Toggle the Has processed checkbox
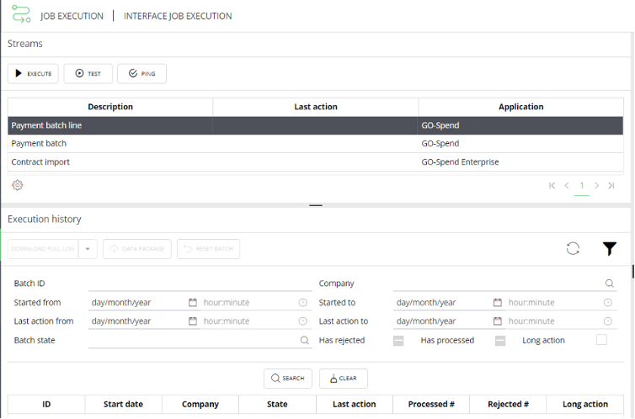This screenshot has width=635, height=419. [500, 341]
